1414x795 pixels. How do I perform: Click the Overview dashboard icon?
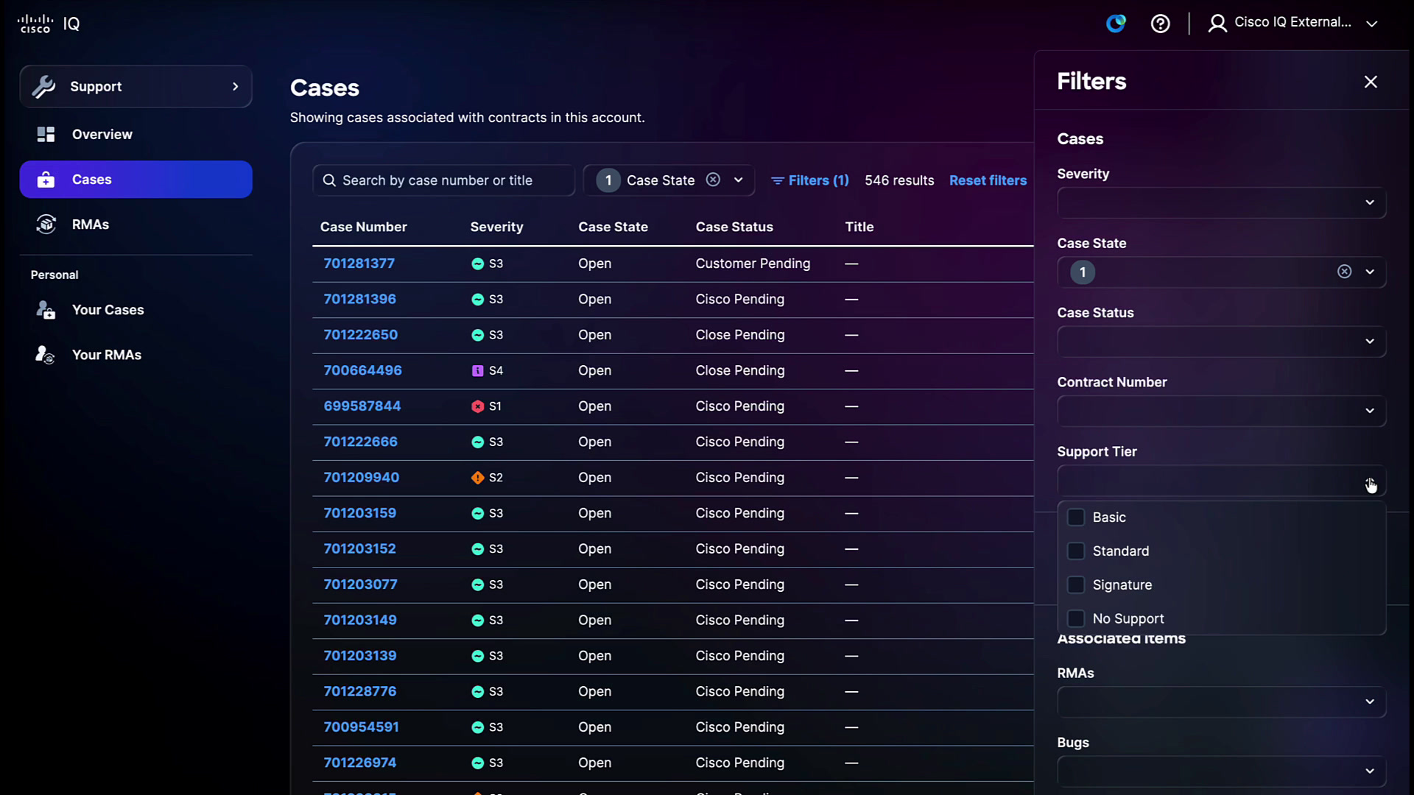46,134
